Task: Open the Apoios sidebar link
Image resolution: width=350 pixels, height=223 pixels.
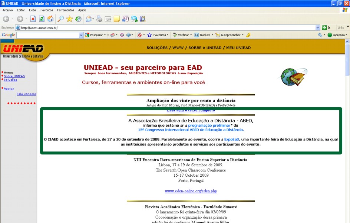Action: point(9,89)
